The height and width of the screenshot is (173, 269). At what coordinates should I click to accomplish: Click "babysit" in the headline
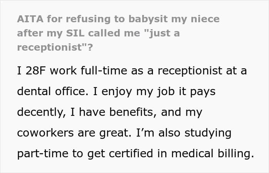point(148,19)
